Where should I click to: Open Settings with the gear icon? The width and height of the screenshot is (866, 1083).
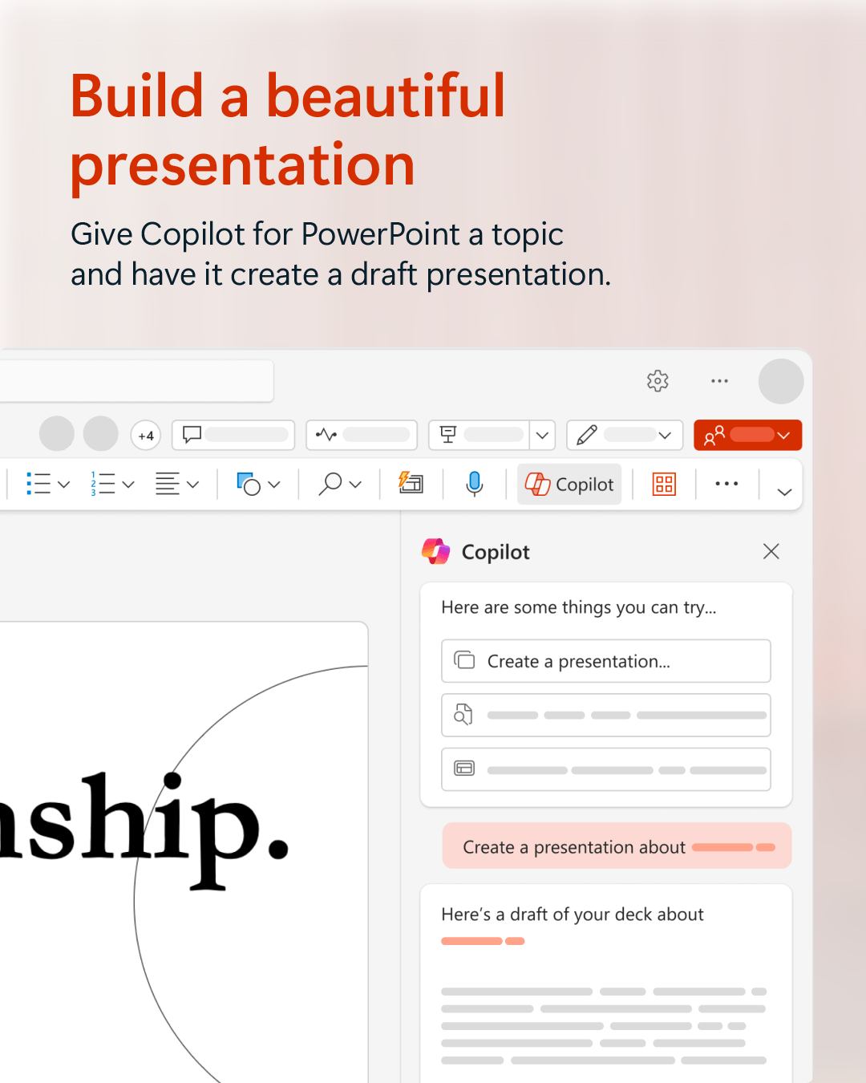[658, 381]
